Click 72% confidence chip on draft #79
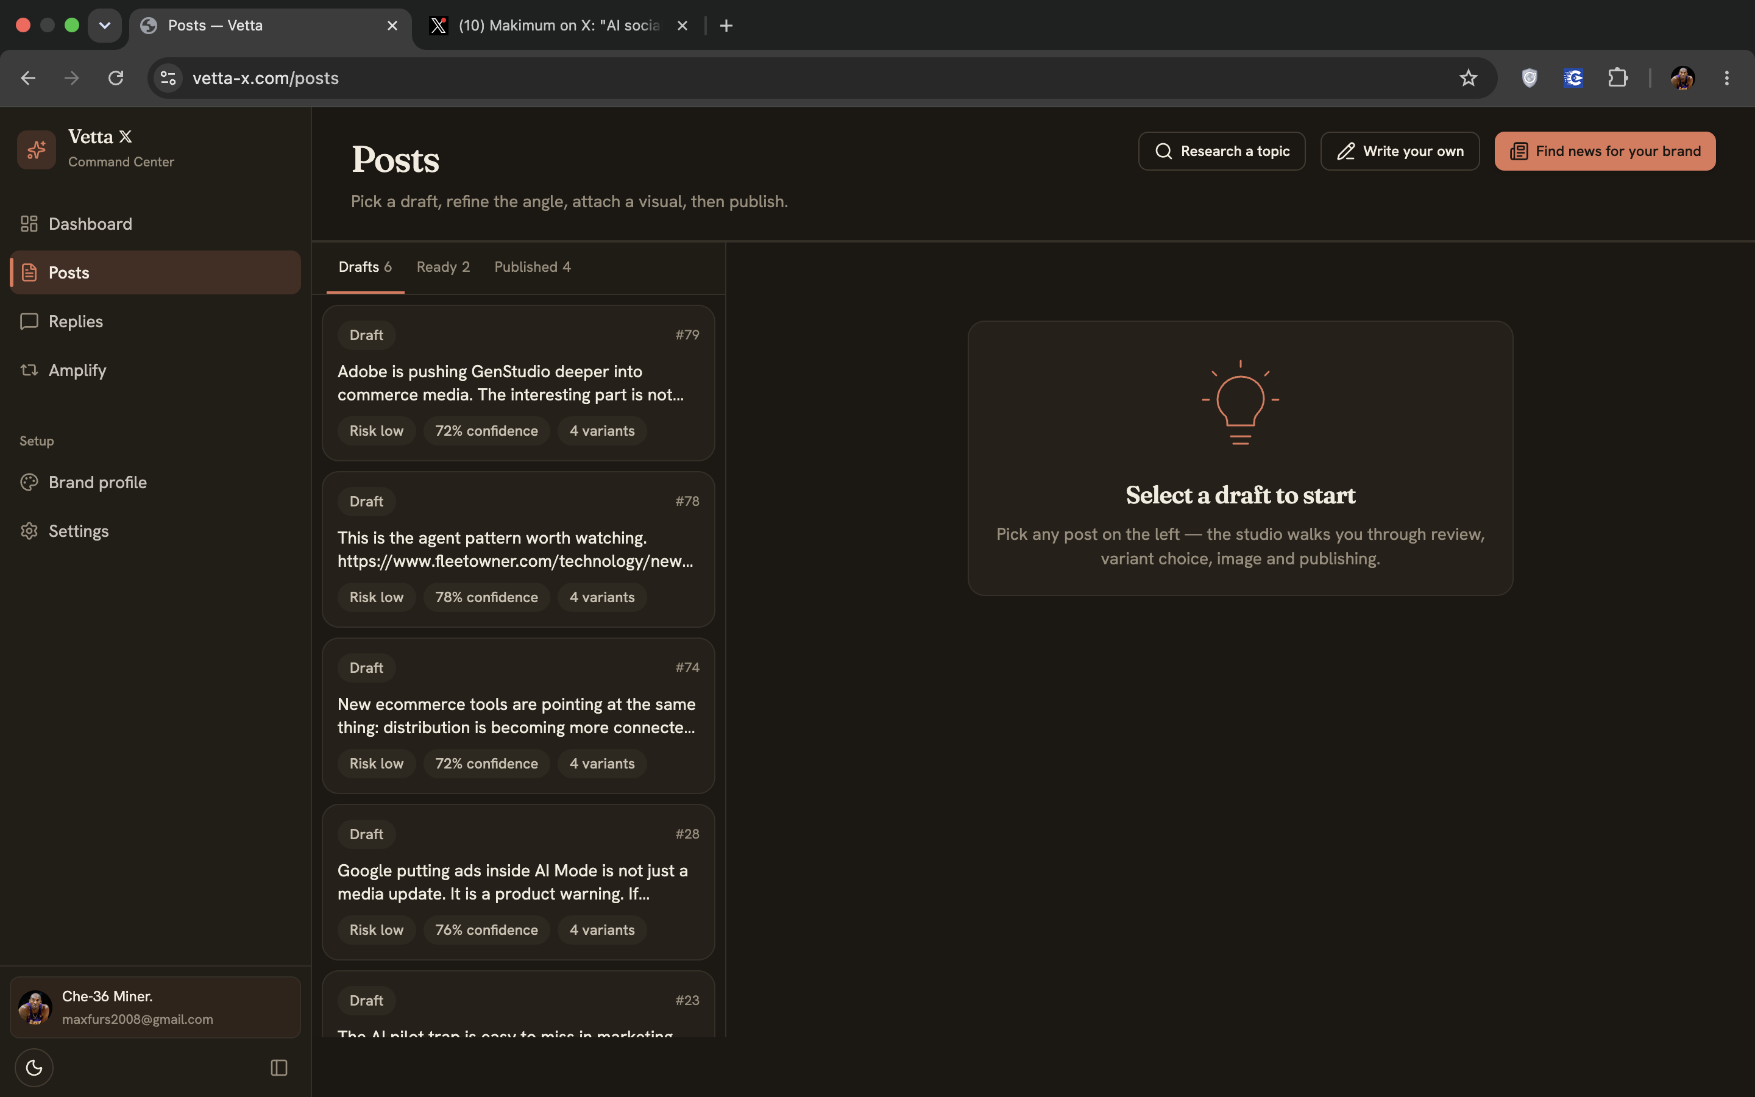 (486, 431)
